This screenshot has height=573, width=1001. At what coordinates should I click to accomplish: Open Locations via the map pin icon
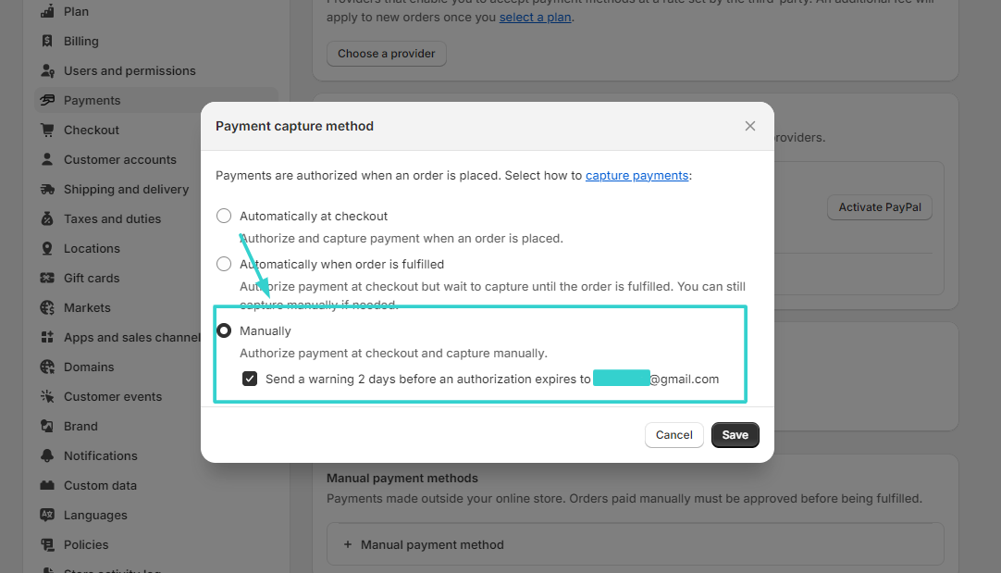[45, 248]
